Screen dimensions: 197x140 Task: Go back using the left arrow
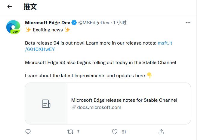tap(10, 7)
